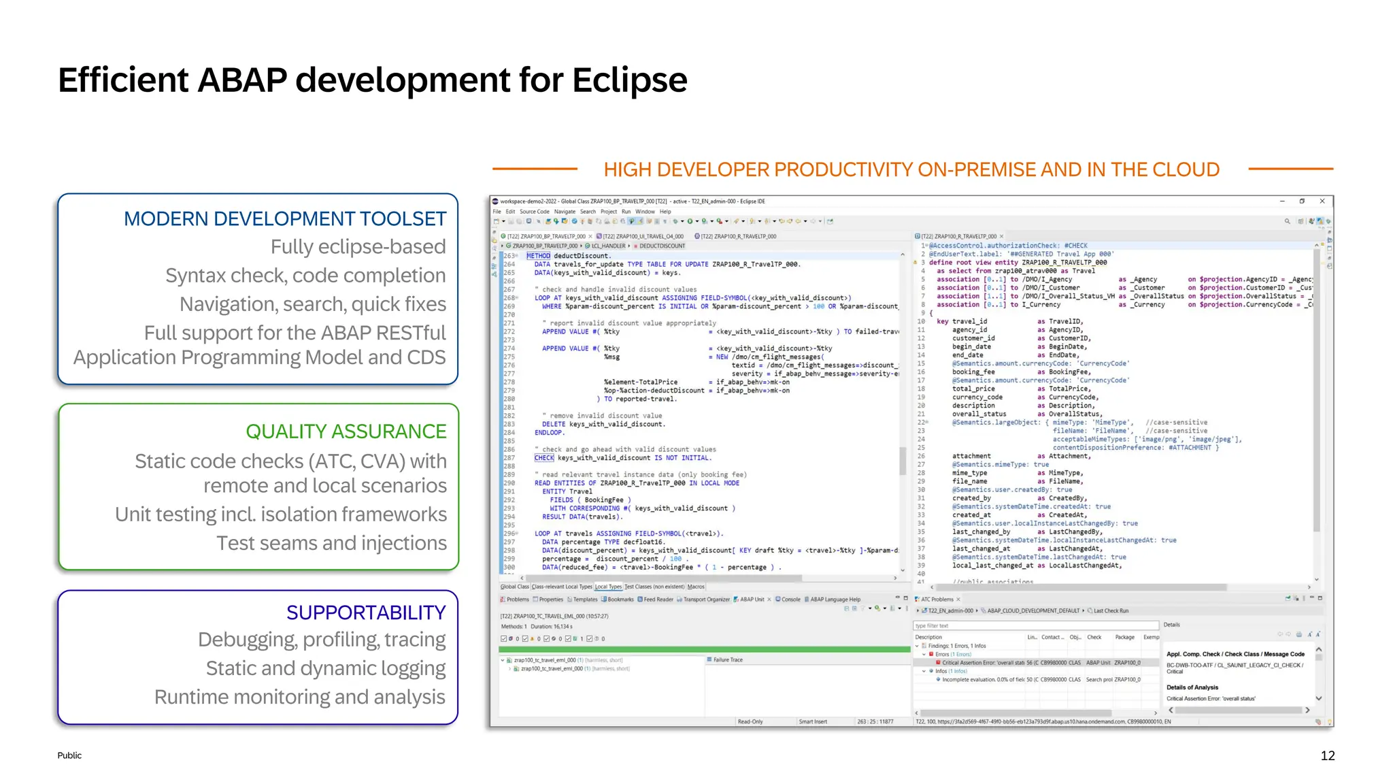
Task: Click the collapse-all icon in ABAP Unit view
Action: click(847, 608)
